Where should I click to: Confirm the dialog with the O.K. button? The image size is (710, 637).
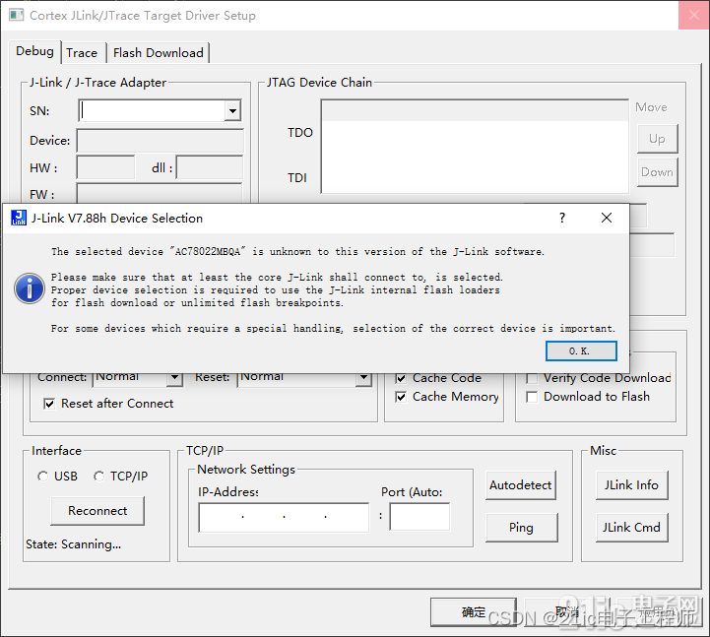pos(581,351)
